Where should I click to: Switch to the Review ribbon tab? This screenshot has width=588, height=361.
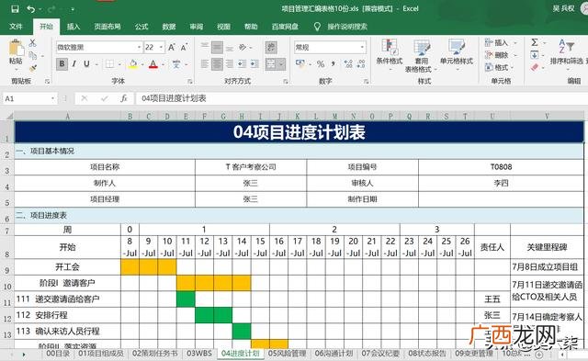[x=196, y=27]
